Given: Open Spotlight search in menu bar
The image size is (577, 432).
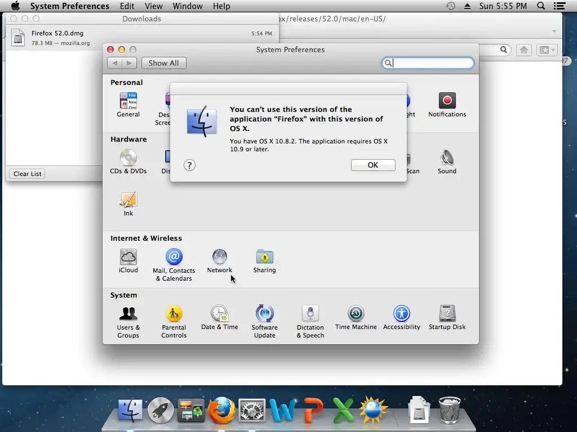Looking at the screenshot, I should (x=540, y=6).
